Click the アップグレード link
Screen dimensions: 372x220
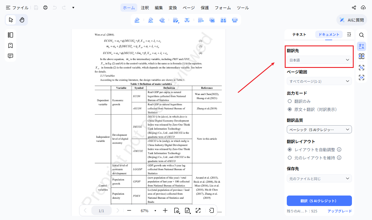click(339, 211)
